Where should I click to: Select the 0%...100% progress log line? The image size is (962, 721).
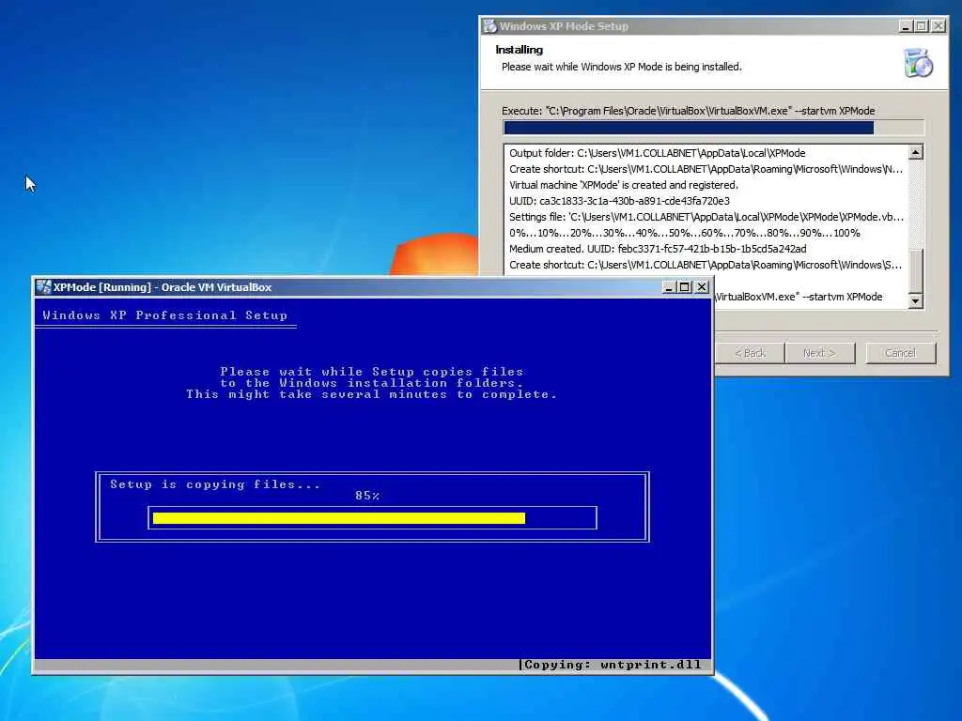[685, 233]
